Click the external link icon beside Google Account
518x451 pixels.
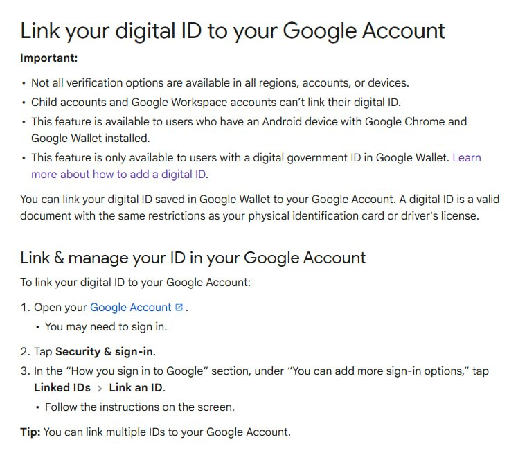point(179,308)
